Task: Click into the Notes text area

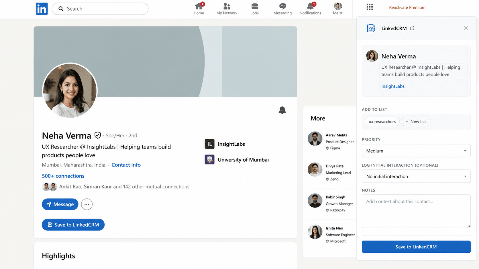Action: click(x=416, y=211)
